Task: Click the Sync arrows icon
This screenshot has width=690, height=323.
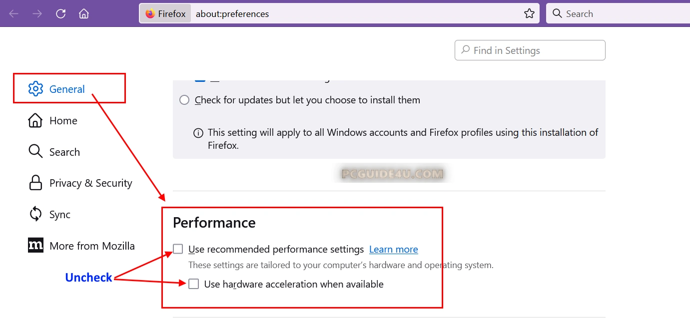Action: click(x=35, y=214)
